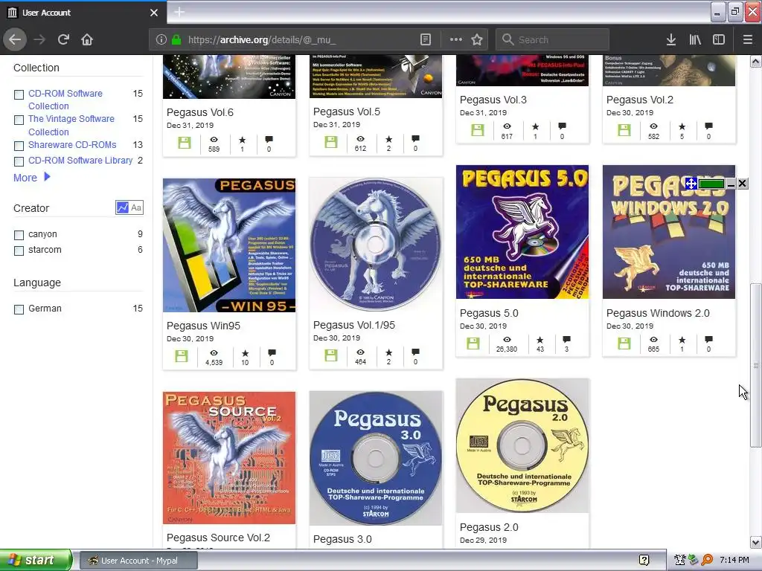
Task: Open the Pegasus Vol.1/95 disc thumbnail
Action: click(x=376, y=244)
